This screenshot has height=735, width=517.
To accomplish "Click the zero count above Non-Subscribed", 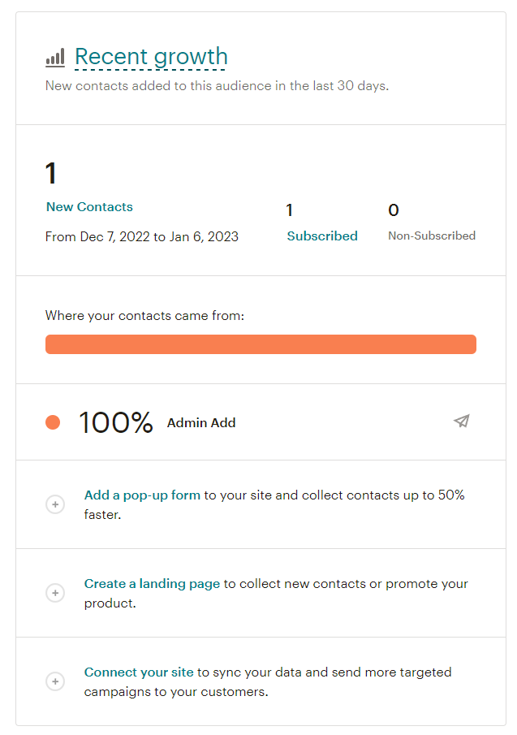I will point(394,211).
